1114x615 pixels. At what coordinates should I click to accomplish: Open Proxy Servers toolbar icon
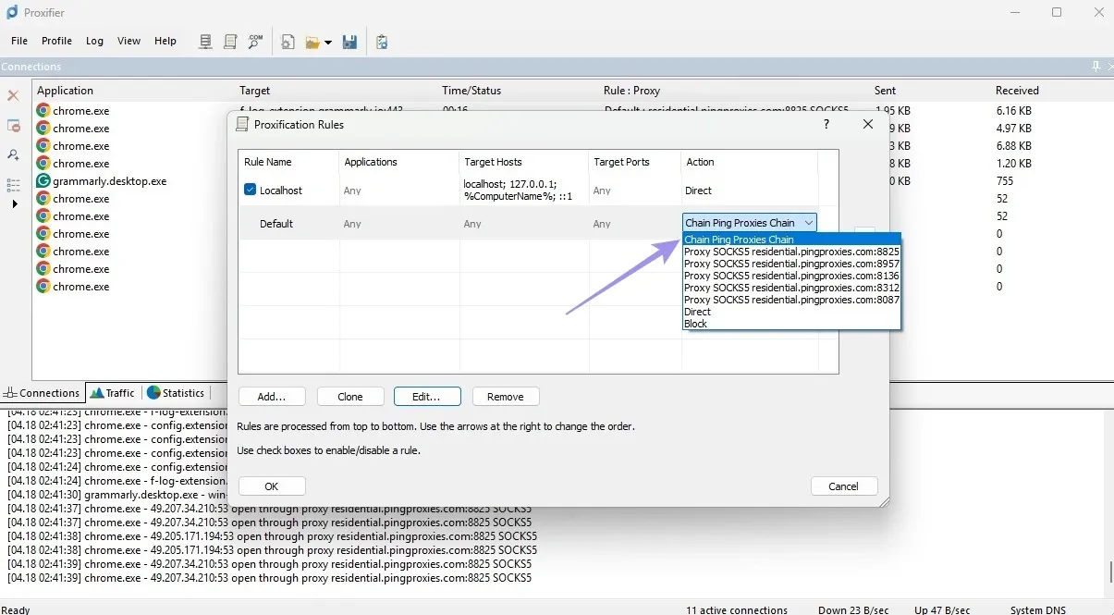206,42
